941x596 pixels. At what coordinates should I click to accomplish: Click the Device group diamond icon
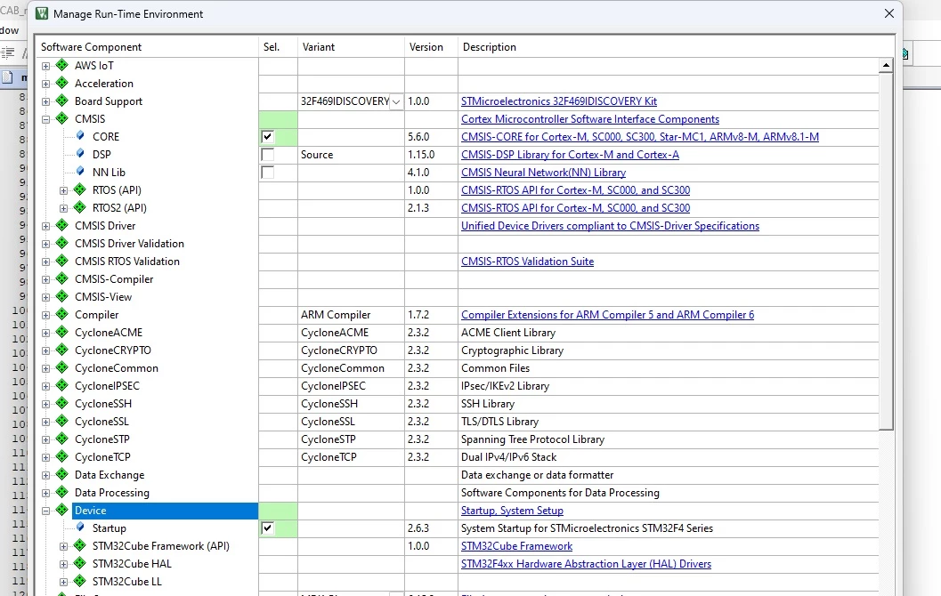[61, 511]
